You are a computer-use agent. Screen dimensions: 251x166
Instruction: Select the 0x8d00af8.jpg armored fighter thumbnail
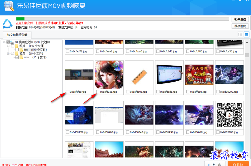pos(199,115)
